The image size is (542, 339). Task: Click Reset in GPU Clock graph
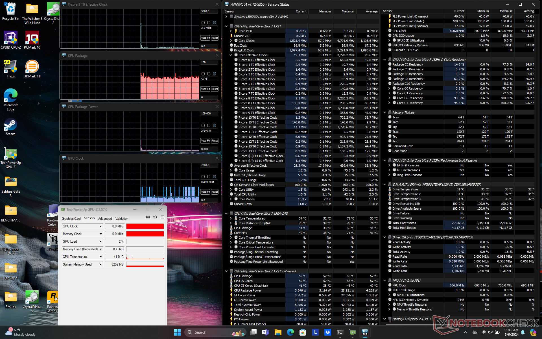click(x=215, y=192)
